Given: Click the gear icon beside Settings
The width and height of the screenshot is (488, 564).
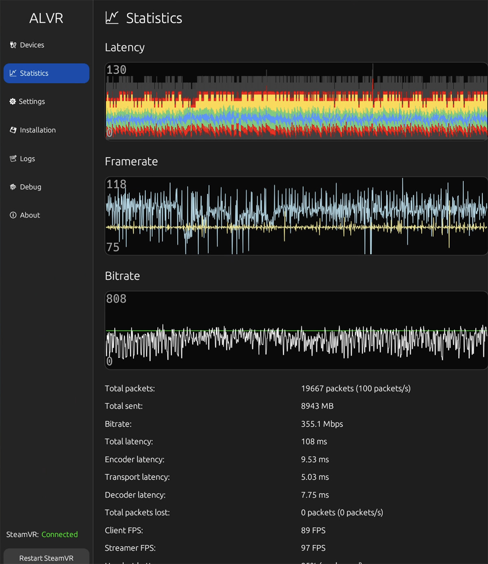Looking at the screenshot, I should pos(13,102).
